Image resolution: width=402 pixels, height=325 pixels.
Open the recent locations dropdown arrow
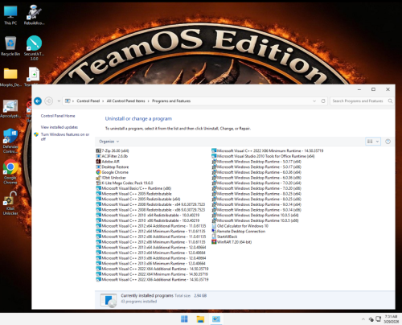tap(59, 101)
